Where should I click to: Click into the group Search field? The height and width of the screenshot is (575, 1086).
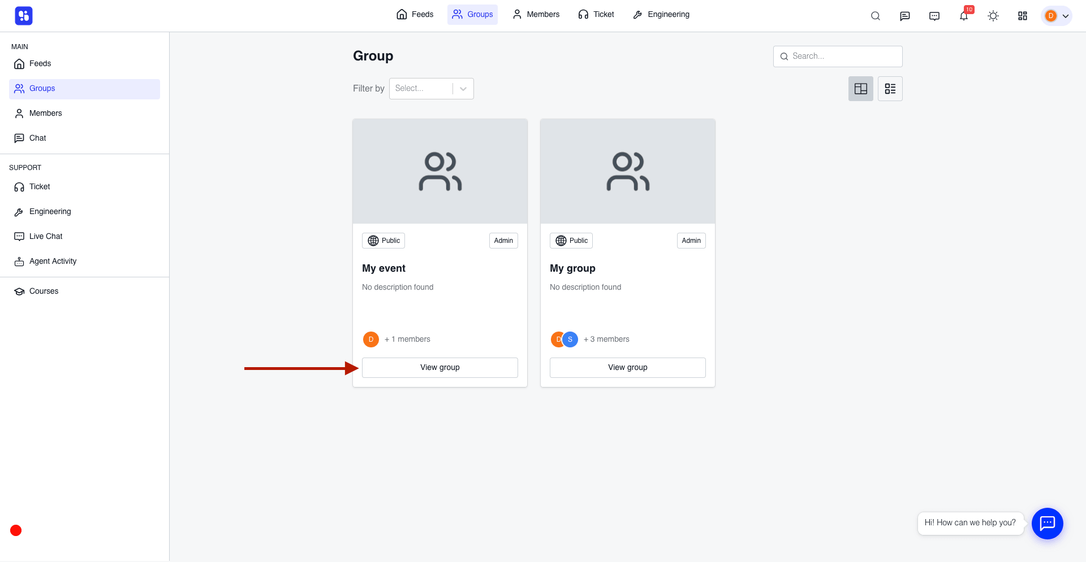click(x=838, y=56)
